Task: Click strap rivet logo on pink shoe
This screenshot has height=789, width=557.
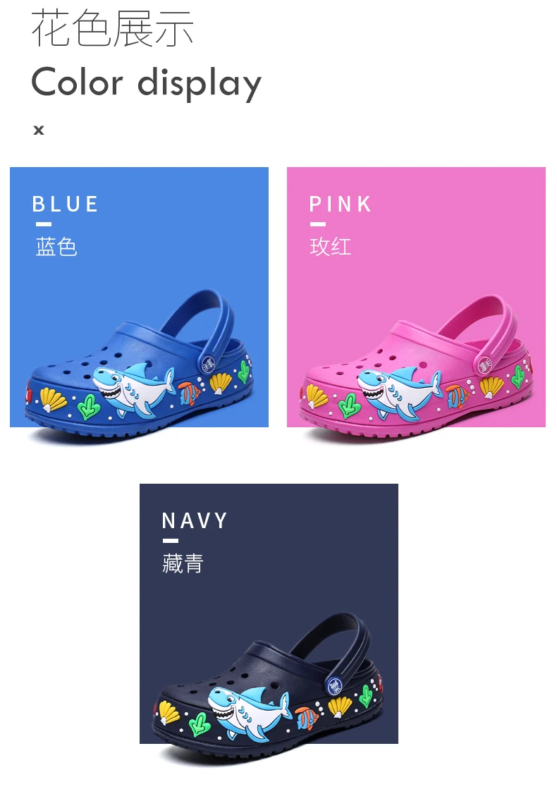Action: coord(485,365)
